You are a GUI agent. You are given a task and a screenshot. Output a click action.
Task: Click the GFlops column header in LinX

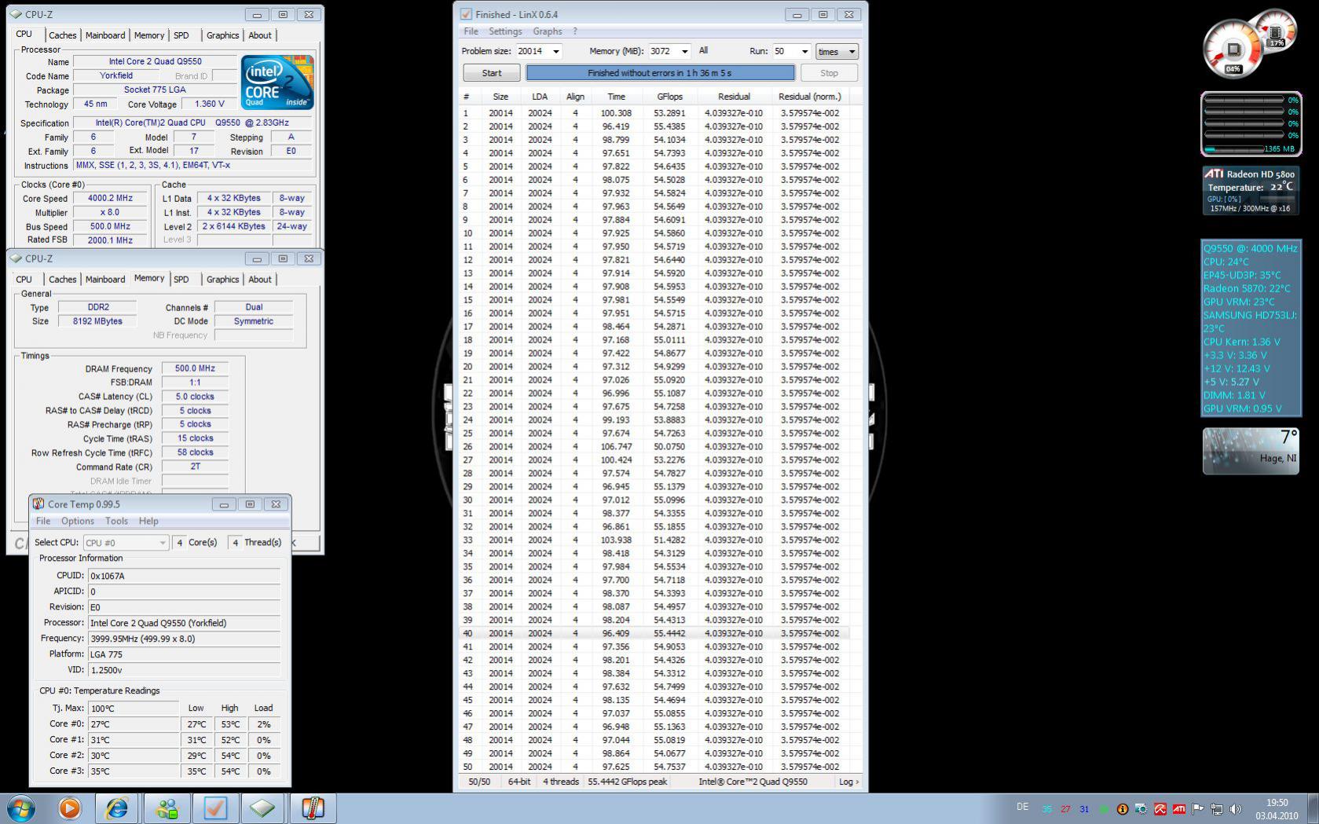[x=669, y=97]
